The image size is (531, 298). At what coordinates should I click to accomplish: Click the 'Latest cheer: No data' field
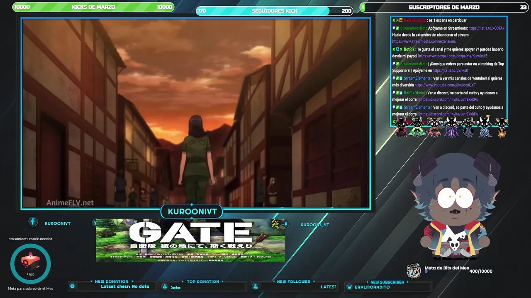[125, 286]
